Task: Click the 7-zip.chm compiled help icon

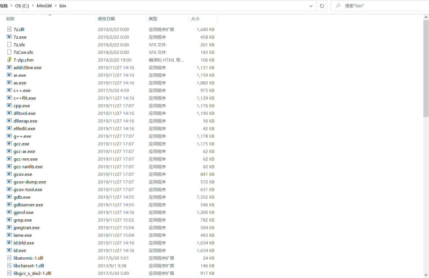Action: (9, 60)
